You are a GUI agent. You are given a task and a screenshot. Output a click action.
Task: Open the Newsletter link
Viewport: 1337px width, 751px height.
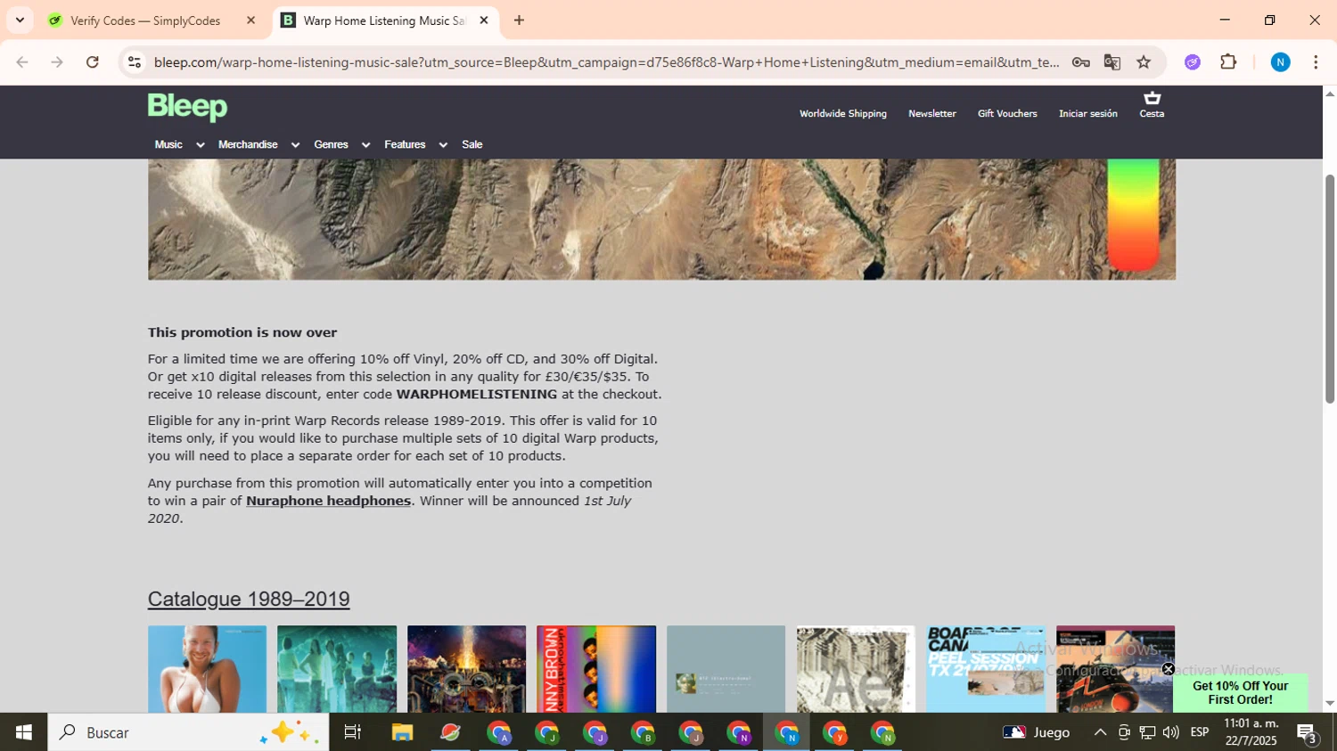(932, 113)
